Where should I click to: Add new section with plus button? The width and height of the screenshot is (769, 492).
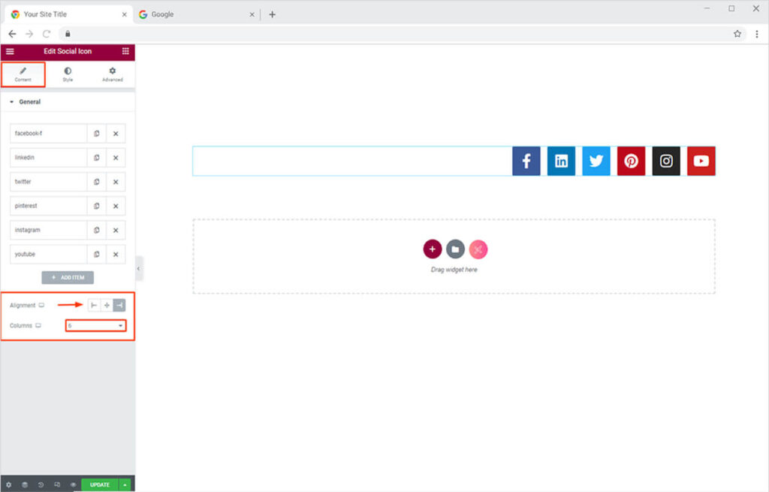coord(432,249)
